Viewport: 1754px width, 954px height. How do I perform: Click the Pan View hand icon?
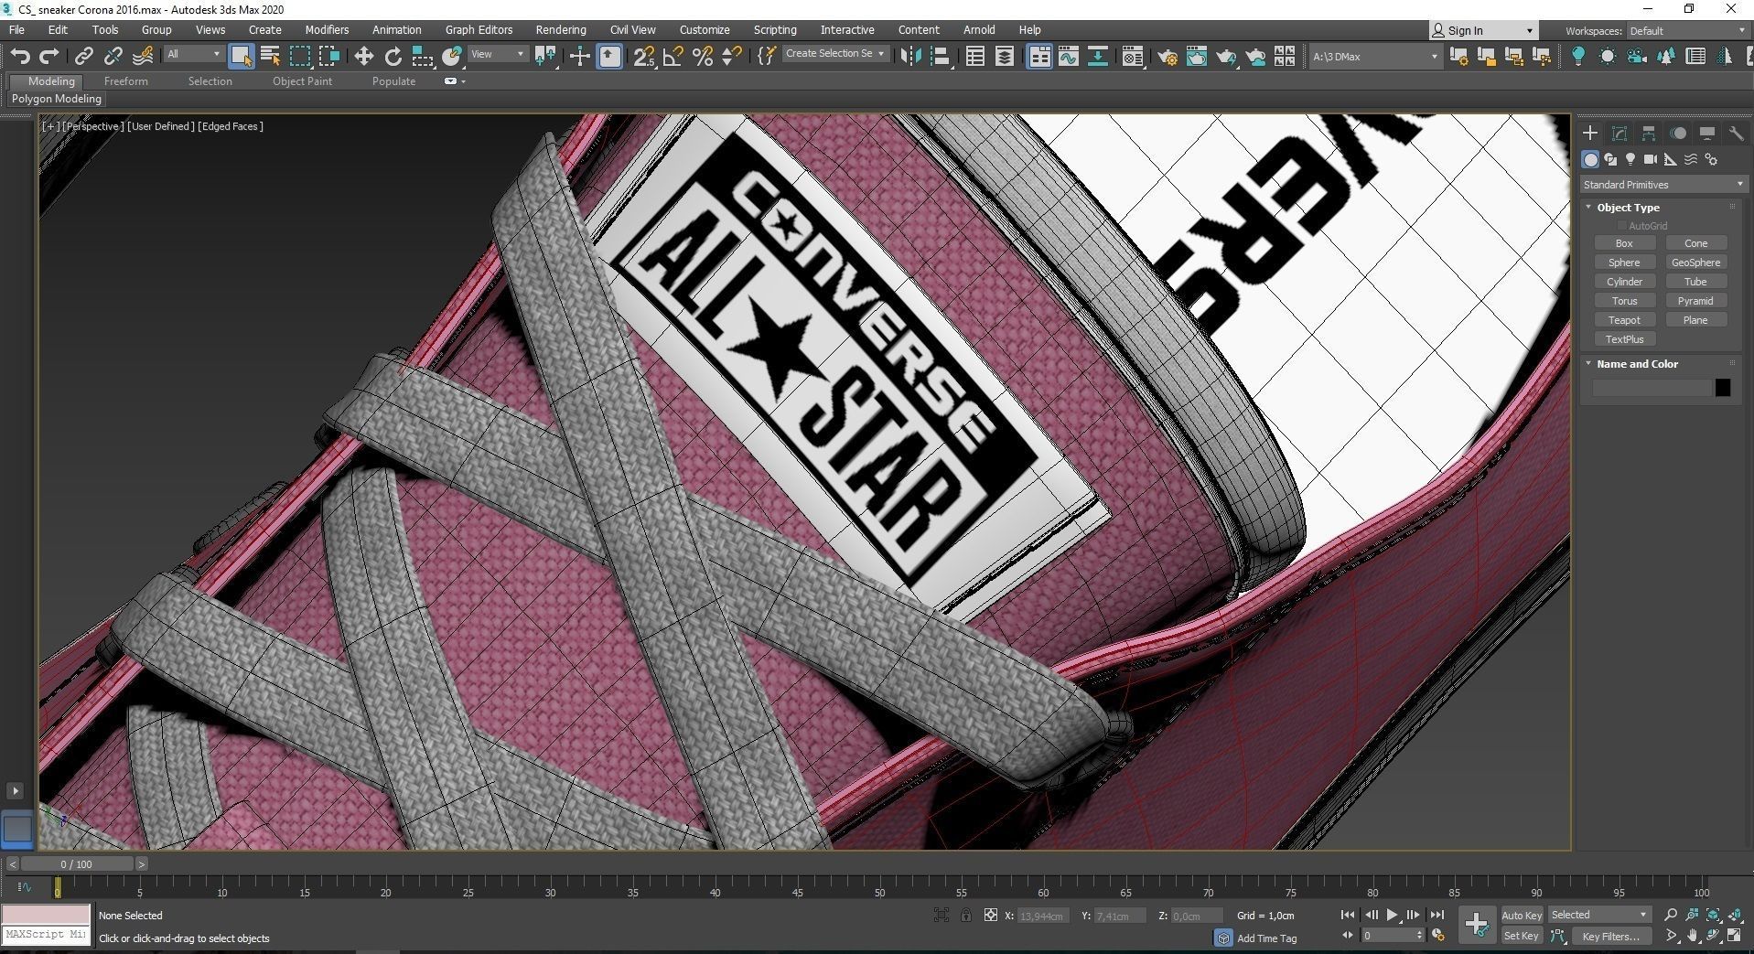click(x=1693, y=936)
